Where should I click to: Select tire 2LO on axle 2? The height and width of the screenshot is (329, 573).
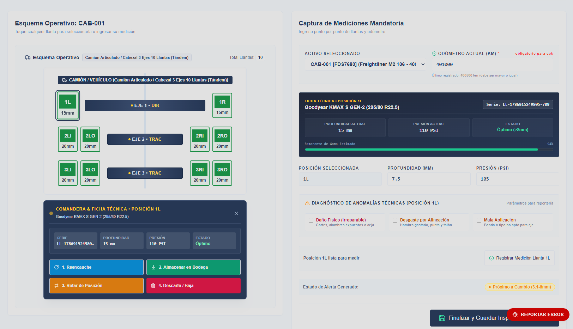90,139
